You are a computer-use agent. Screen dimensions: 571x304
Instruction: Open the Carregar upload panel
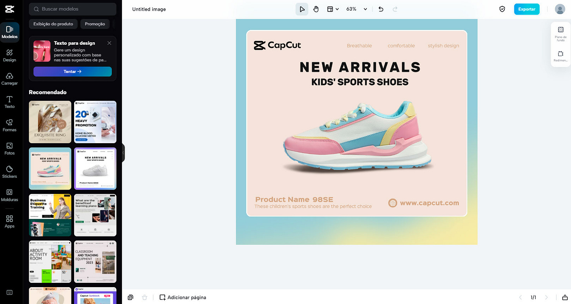tap(9, 79)
